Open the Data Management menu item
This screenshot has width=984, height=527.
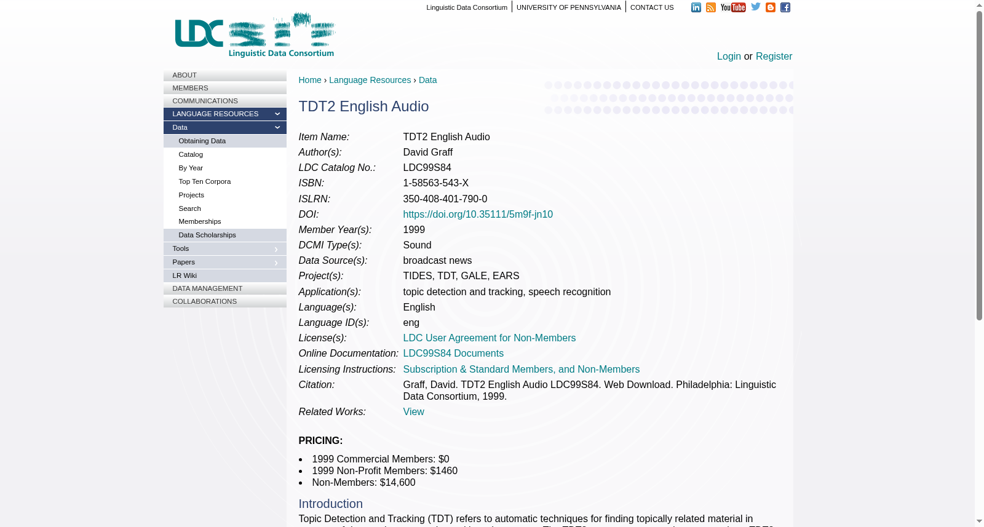(x=225, y=288)
